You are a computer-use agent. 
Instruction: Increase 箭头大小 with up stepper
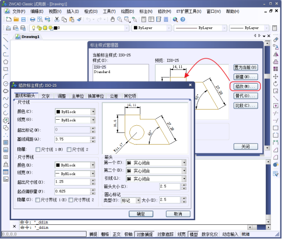[184, 185]
